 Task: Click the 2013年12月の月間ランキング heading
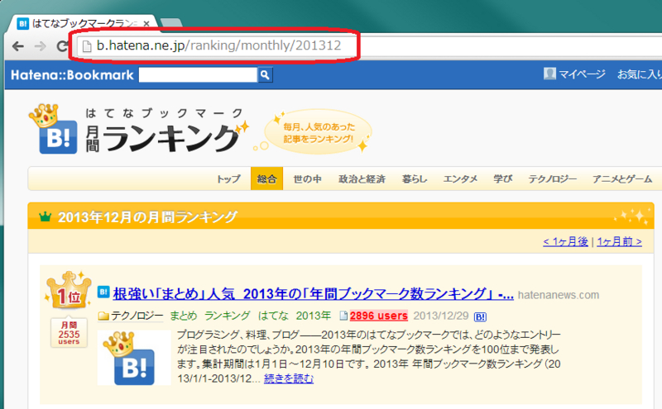click(x=148, y=216)
